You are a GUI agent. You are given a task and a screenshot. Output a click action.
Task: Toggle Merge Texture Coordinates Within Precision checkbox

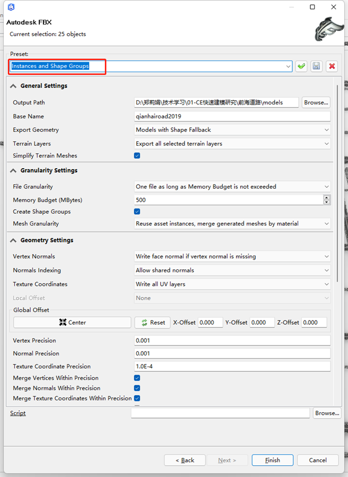coord(137,398)
